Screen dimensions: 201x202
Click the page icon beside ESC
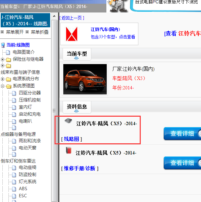pyautogui.click(x=14, y=196)
